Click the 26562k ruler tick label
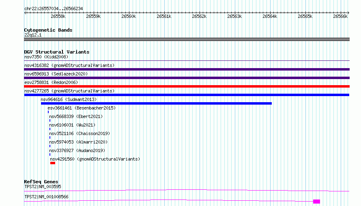Image resolution: width=361 pixels, height=206 pixels. [199, 16]
